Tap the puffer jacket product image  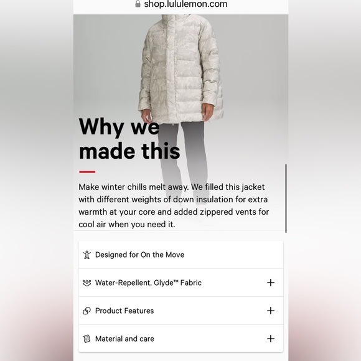[180, 69]
